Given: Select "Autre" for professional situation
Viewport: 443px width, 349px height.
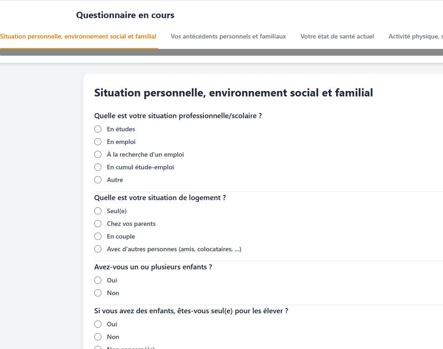Looking at the screenshot, I should click(98, 180).
